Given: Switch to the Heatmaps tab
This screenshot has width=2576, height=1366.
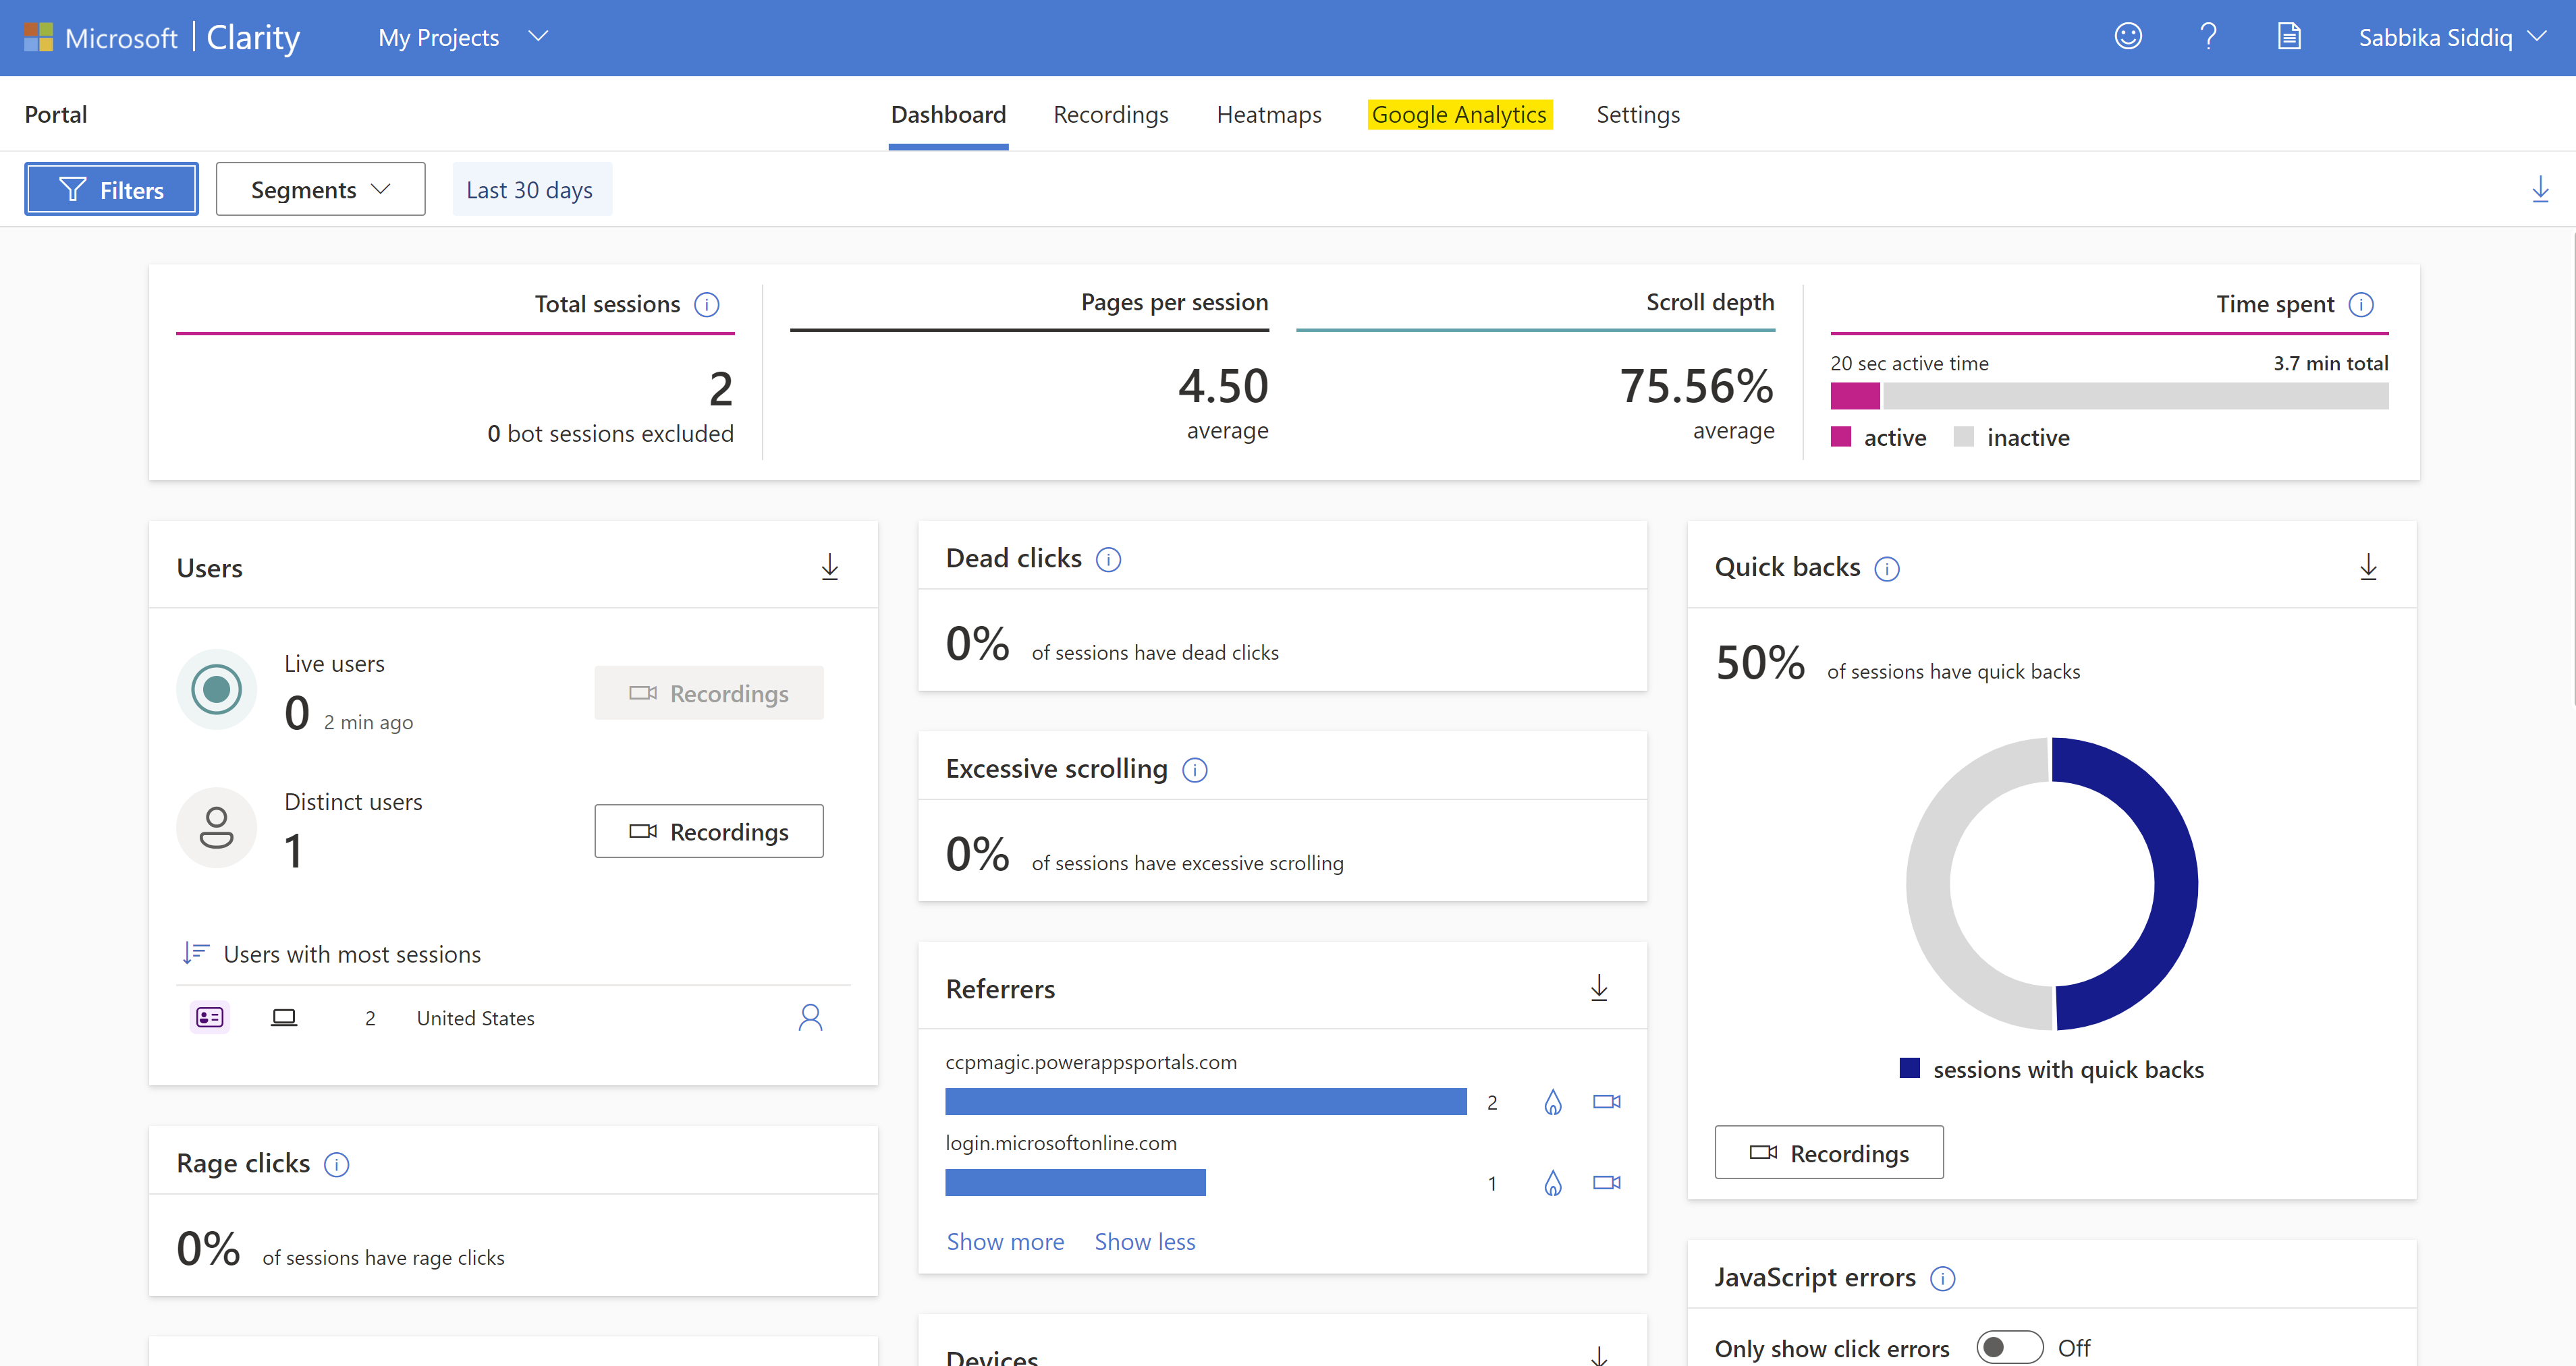Looking at the screenshot, I should (1269, 114).
